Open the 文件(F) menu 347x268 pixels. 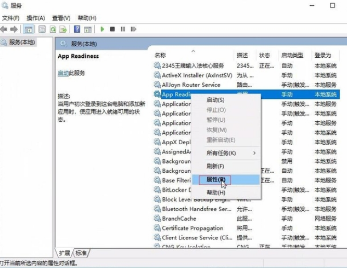point(10,18)
